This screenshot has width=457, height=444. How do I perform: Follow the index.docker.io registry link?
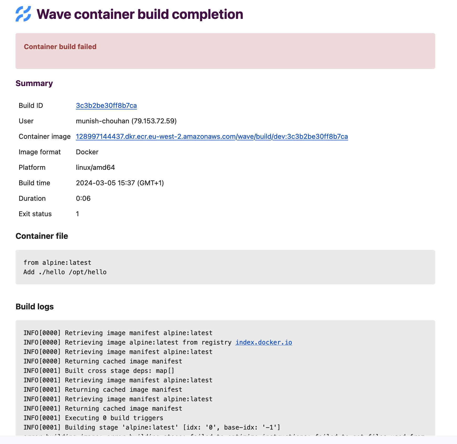coord(264,342)
